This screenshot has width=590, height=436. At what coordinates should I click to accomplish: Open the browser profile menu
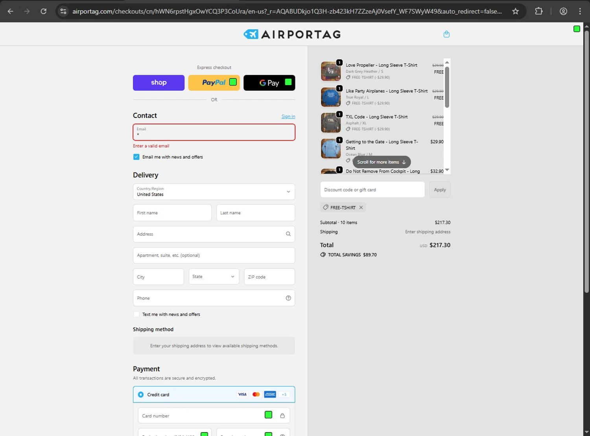pyautogui.click(x=563, y=11)
